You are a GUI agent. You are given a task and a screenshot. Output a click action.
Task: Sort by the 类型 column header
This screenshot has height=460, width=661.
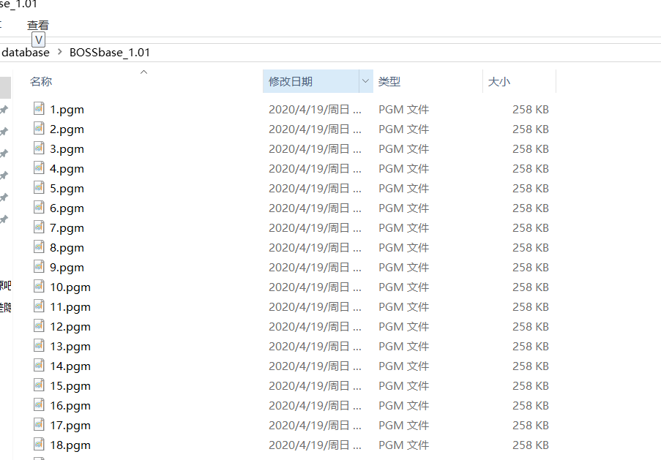coord(389,81)
